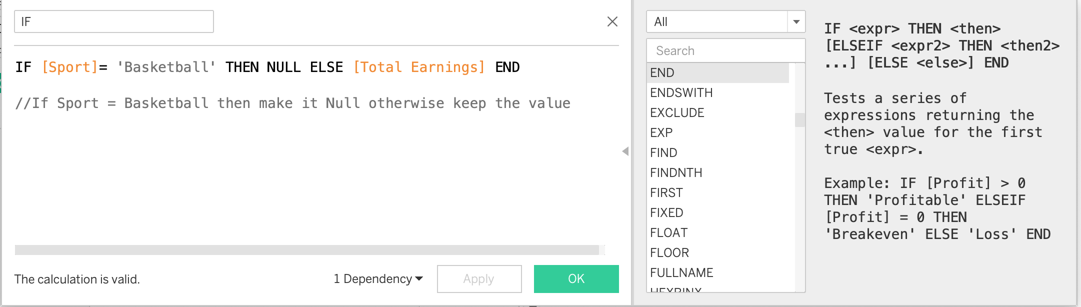Choose EXCLUDE in the function list
Viewport: 1081px width, 307px height.
pyautogui.click(x=677, y=113)
